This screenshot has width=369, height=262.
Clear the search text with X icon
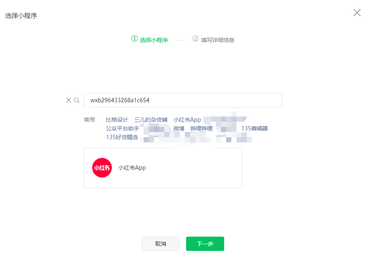[69, 100]
